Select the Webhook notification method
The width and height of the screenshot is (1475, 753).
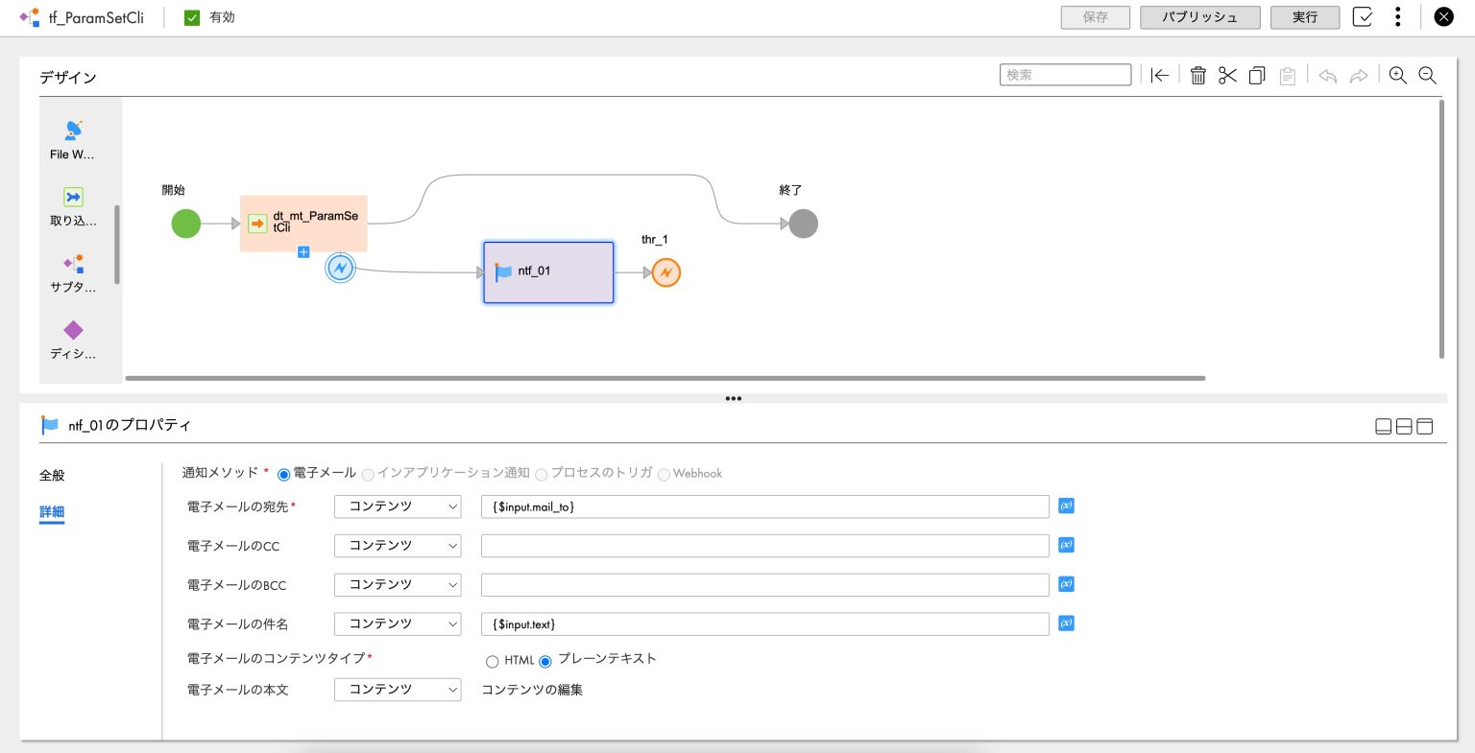coord(665,474)
